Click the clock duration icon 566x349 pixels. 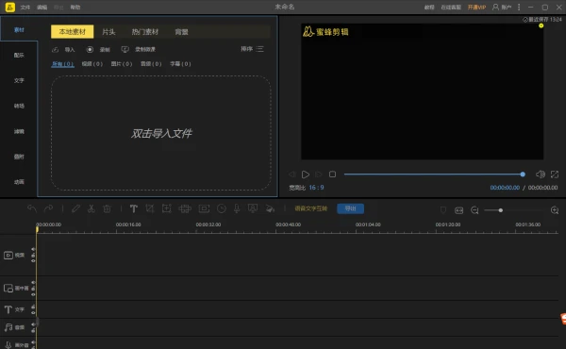(x=222, y=208)
